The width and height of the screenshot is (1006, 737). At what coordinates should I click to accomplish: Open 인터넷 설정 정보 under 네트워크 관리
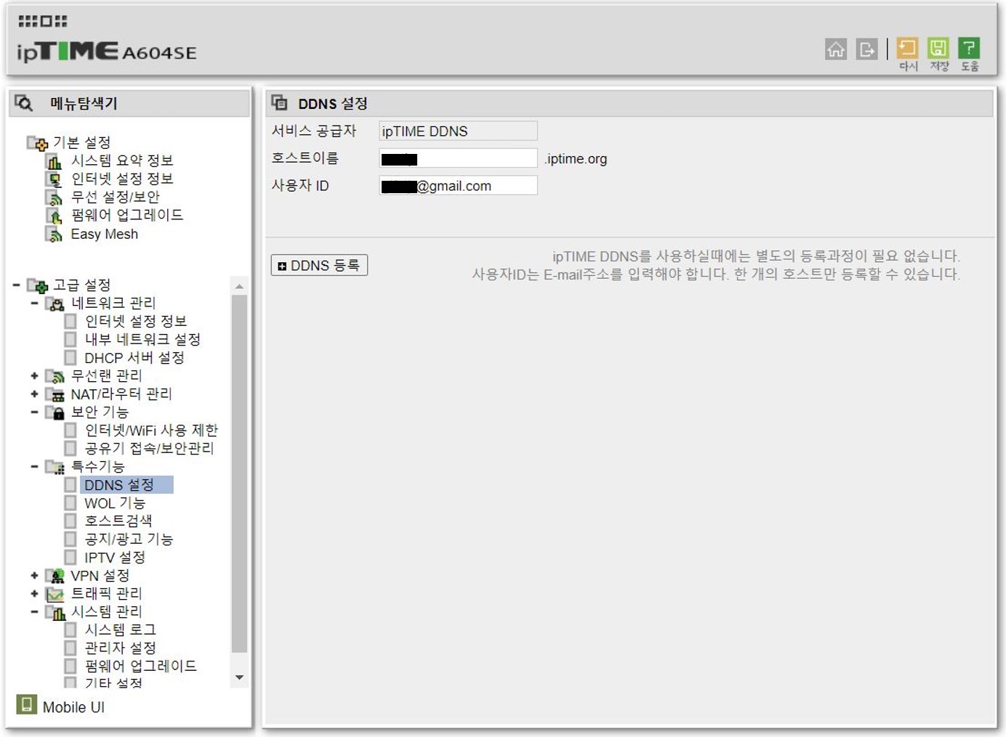click(136, 321)
